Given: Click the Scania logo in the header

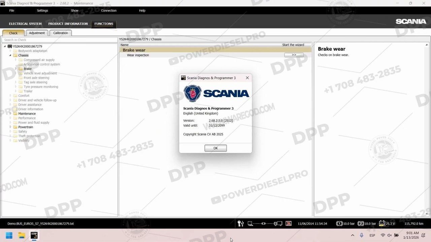Looking at the screenshot, I should [x=411, y=22].
